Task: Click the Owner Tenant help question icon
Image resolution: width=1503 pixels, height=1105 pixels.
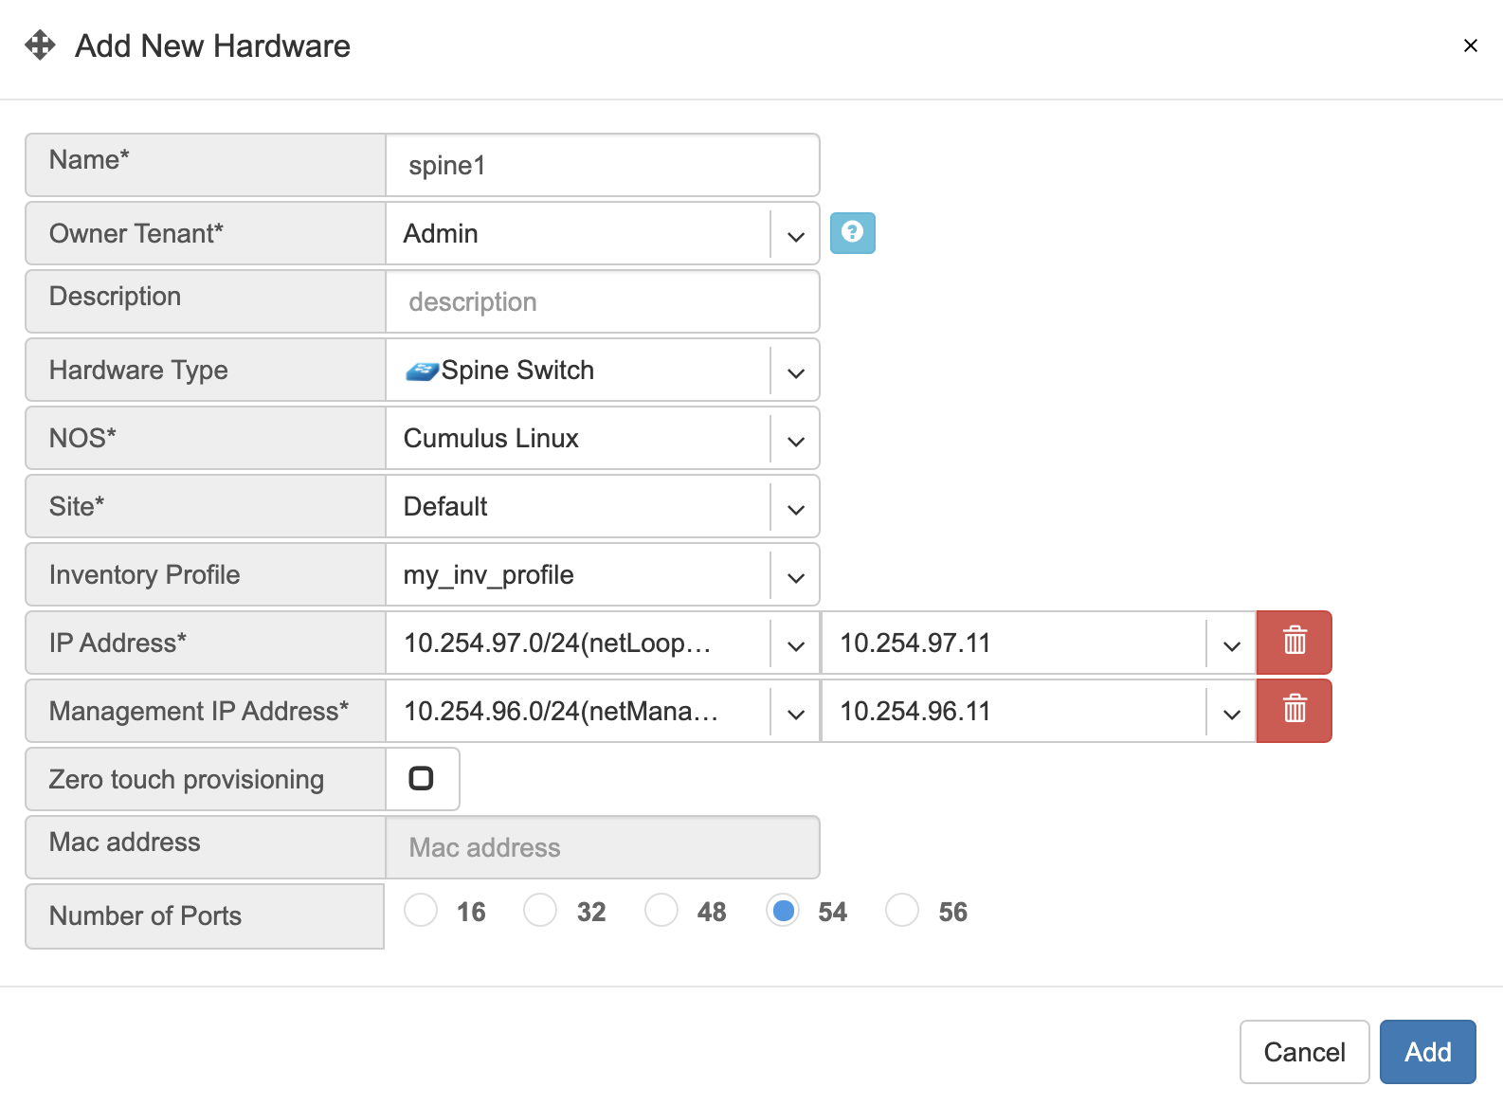Action: tap(853, 233)
